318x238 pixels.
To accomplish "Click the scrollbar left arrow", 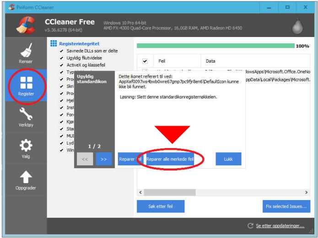I will coord(140,192).
